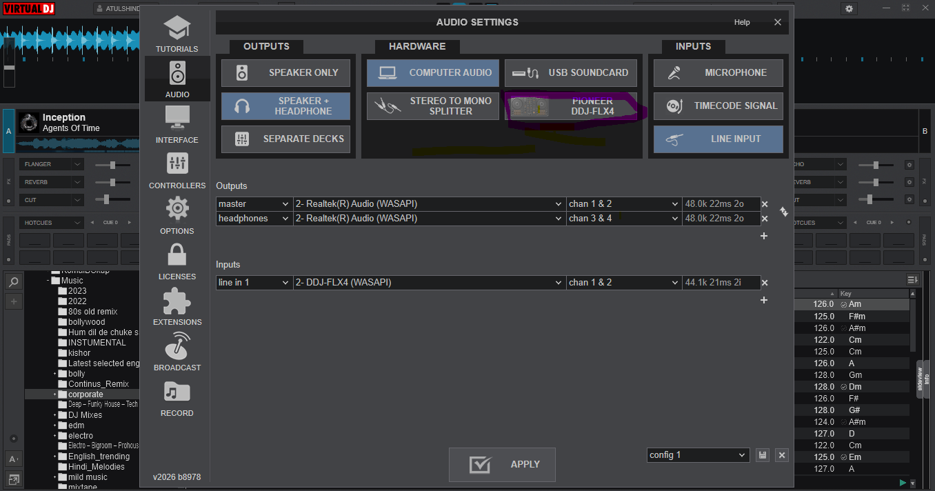Viewport: 935px width, 491px height.
Task: Open the Interface settings section
Action: pos(177,125)
